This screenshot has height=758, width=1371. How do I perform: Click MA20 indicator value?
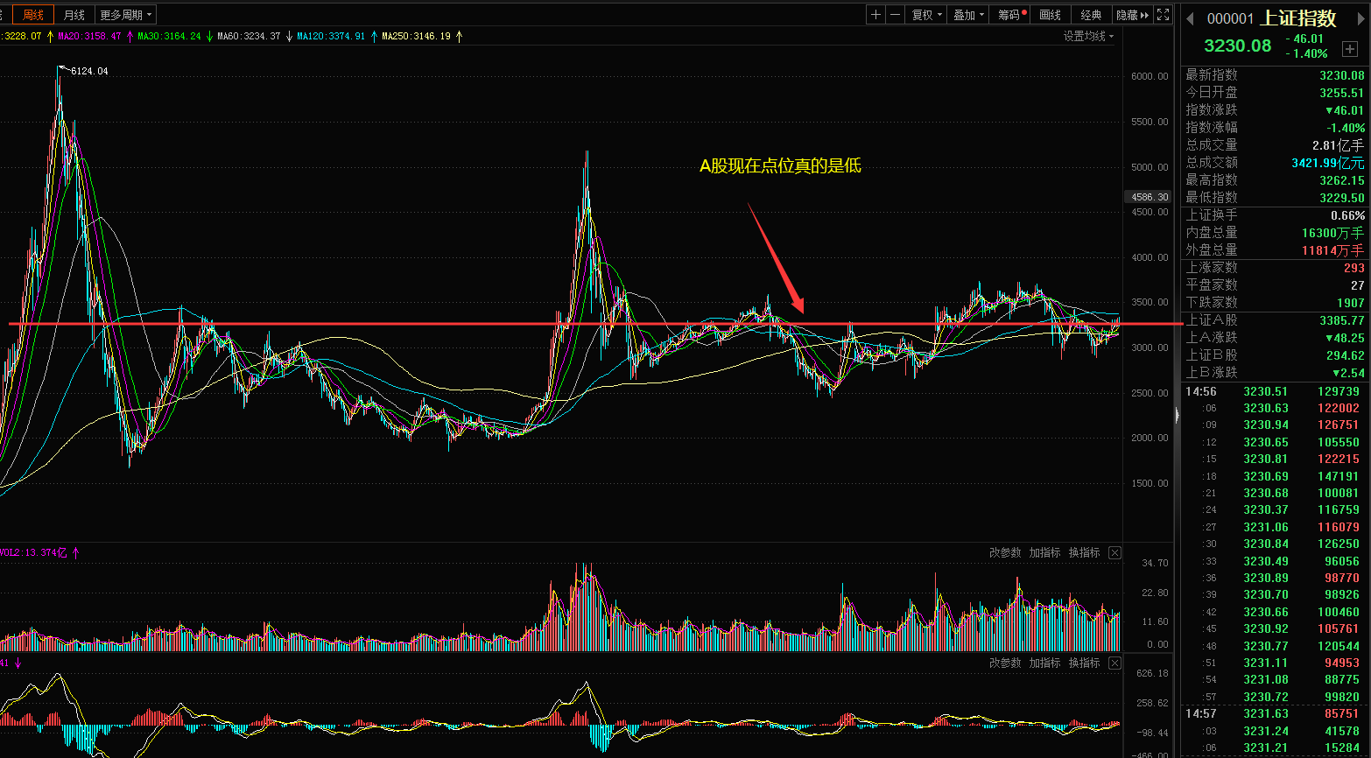pyautogui.click(x=89, y=36)
